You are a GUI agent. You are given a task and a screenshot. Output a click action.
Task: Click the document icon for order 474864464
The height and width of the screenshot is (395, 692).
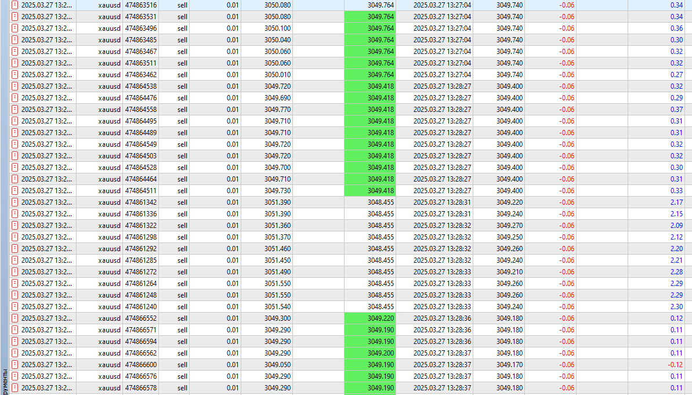point(15,179)
